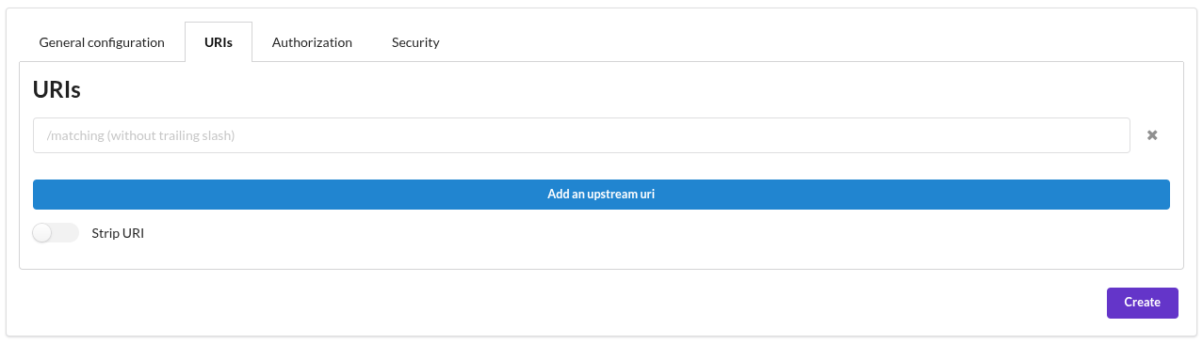Toggle the Strip URI switch
Viewport: 1203px width, 344px height.
click(x=56, y=232)
